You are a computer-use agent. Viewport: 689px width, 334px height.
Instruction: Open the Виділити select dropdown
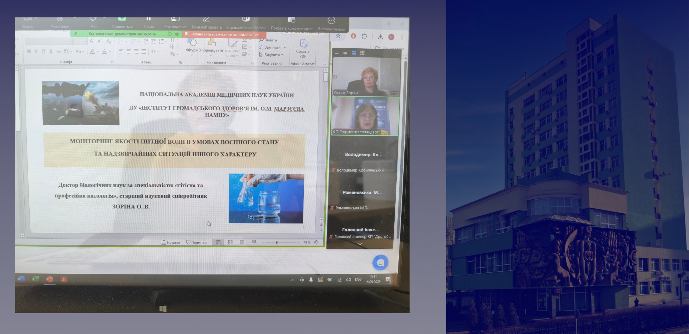(271, 55)
